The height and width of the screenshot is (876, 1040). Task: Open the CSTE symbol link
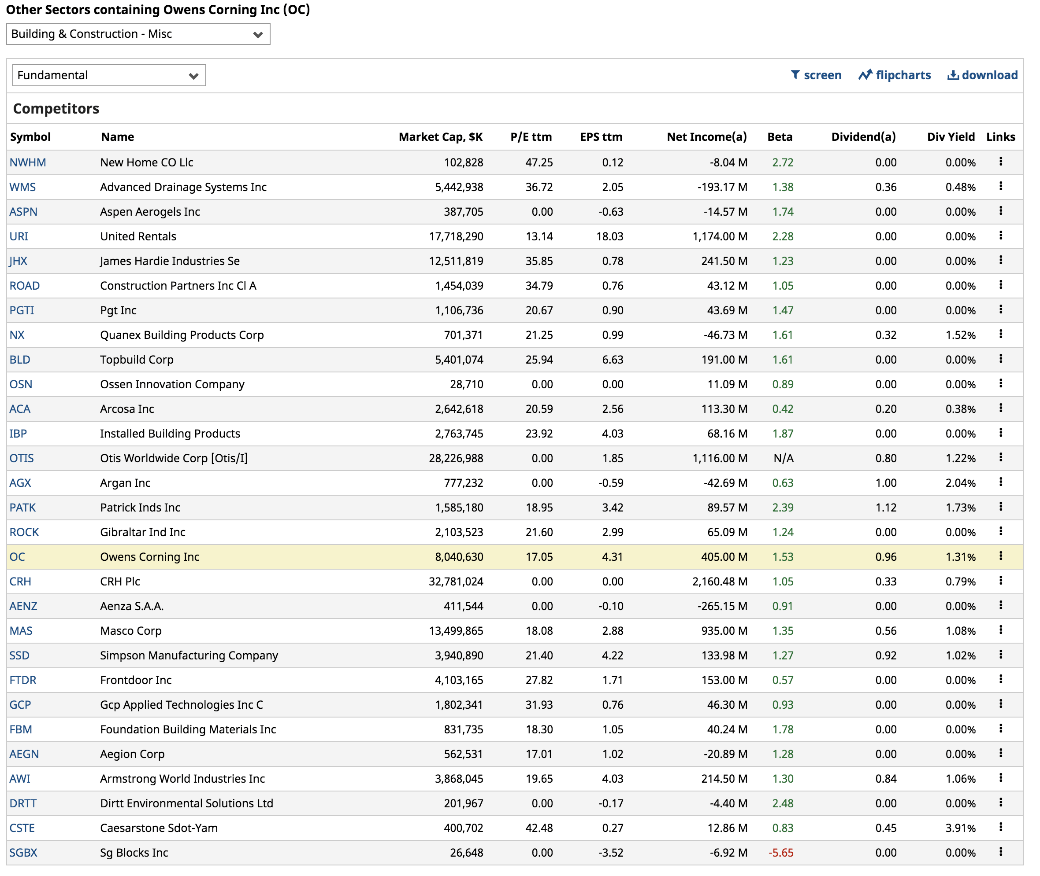pyautogui.click(x=22, y=828)
